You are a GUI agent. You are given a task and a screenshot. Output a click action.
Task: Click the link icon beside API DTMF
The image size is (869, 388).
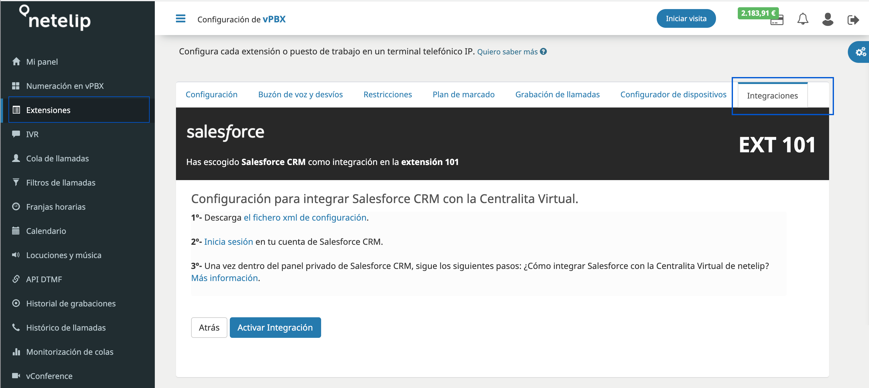16,279
